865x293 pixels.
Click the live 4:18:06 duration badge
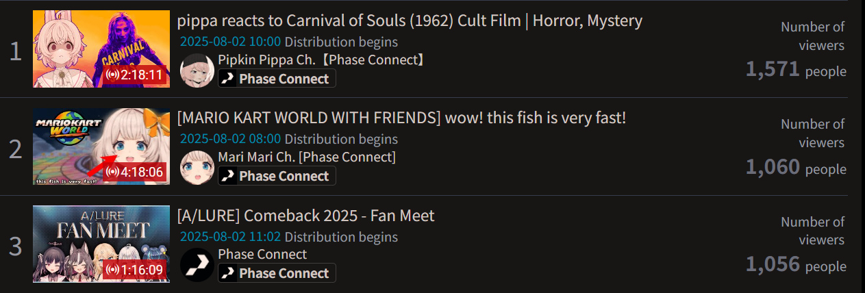136,172
